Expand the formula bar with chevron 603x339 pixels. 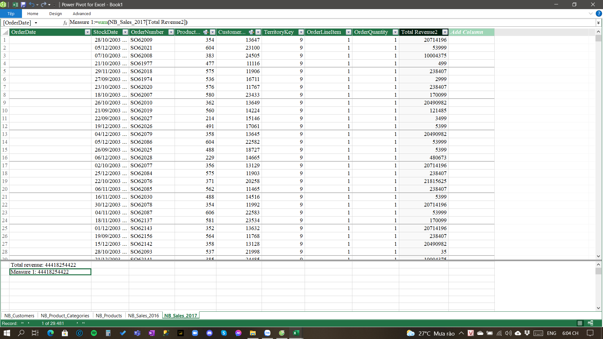pos(598,23)
